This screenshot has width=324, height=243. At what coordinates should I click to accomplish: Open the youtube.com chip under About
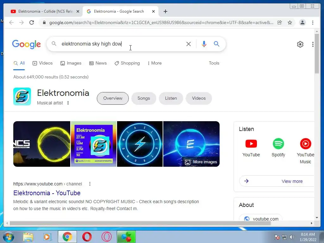261,218
